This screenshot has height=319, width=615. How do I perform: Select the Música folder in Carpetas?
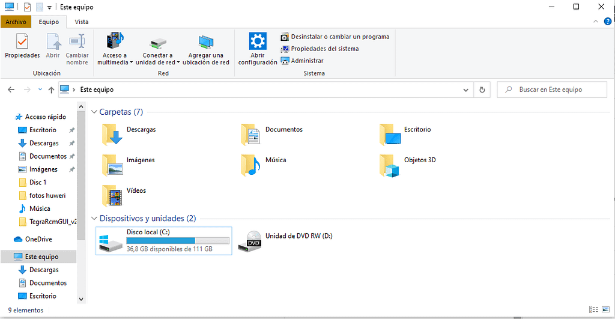point(264,165)
